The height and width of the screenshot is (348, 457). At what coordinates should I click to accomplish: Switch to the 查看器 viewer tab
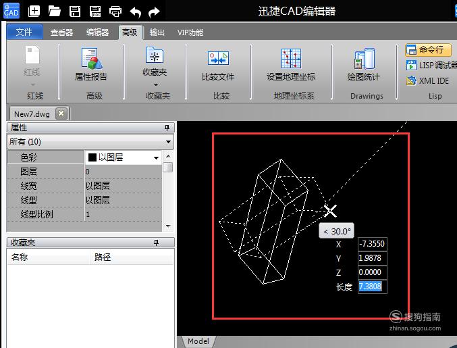coord(61,32)
